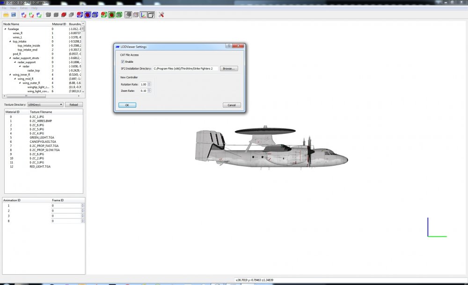Toggle the axes display icon in toolbar
The width and height of the screenshot is (468, 285).
[x=144, y=15]
